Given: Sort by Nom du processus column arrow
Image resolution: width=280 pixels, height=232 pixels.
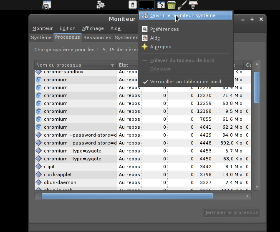Looking at the screenshot, I should pyautogui.click(x=112, y=65).
